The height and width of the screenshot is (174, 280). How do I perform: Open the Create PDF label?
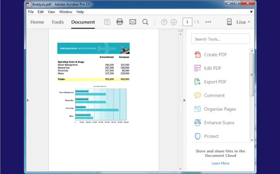[216, 55]
